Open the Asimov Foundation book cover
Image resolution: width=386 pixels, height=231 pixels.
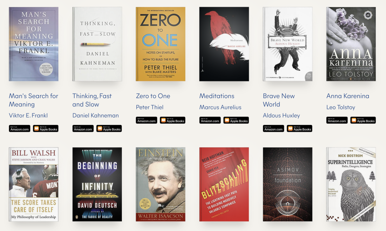click(287, 184)
